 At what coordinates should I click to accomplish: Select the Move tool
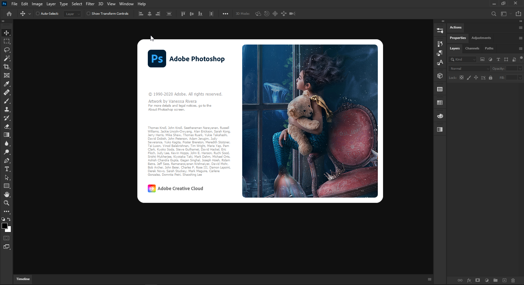point(7,33)
